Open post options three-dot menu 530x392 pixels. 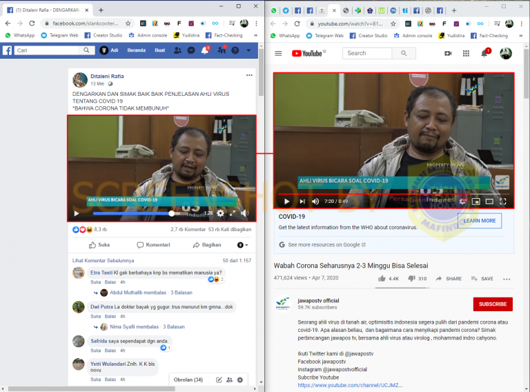[249, 75]
